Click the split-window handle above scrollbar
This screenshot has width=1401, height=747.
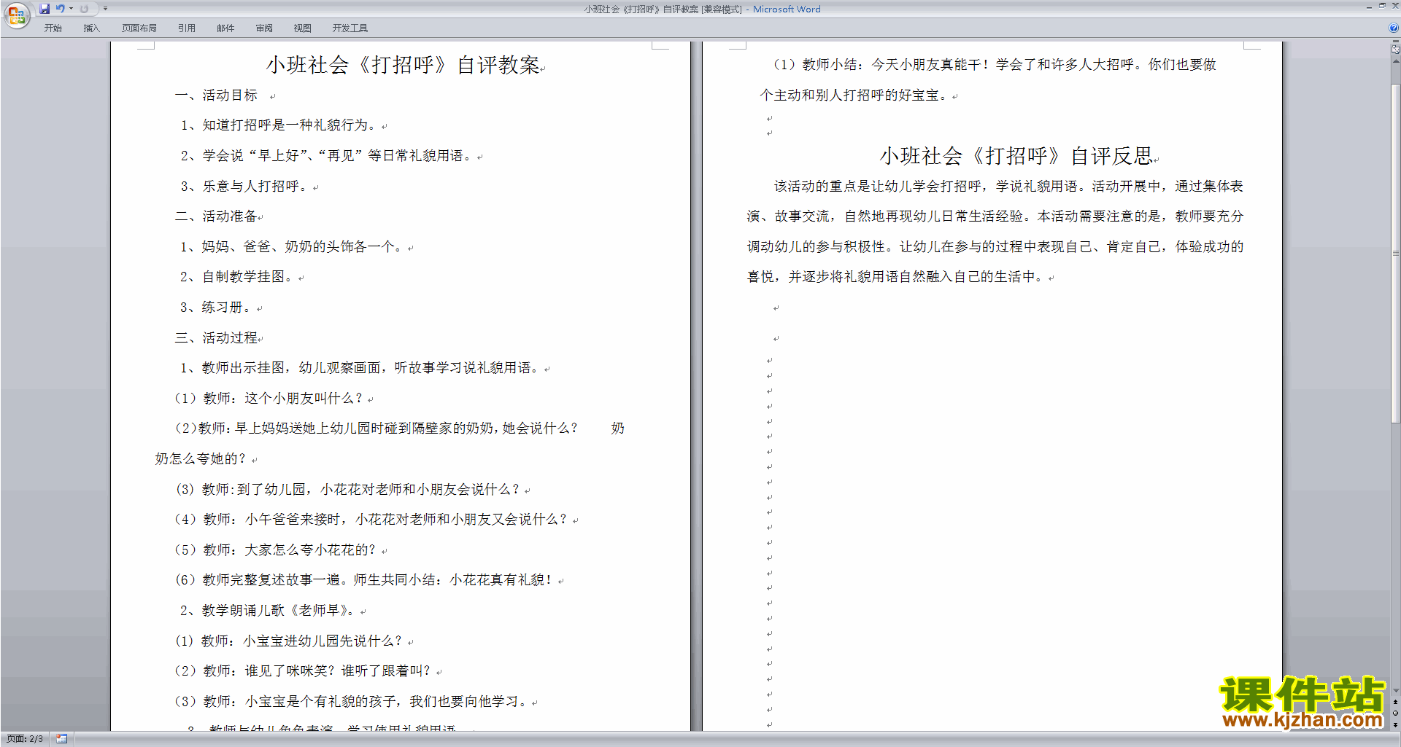[1395, 42]
